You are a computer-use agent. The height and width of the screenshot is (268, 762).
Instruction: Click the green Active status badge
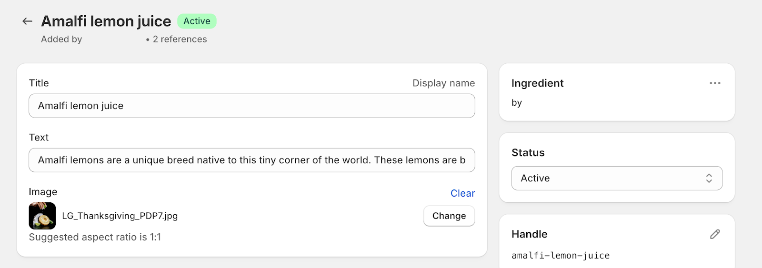click(197, 21)
